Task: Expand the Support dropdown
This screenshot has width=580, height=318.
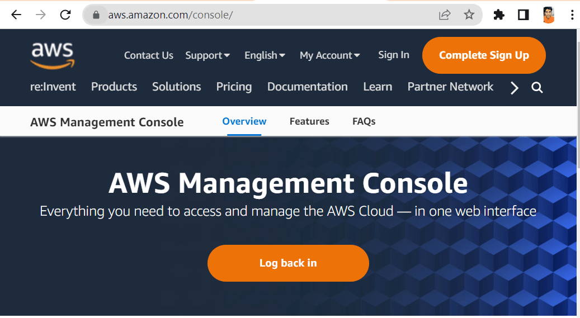Action: [x=208, y=55]
